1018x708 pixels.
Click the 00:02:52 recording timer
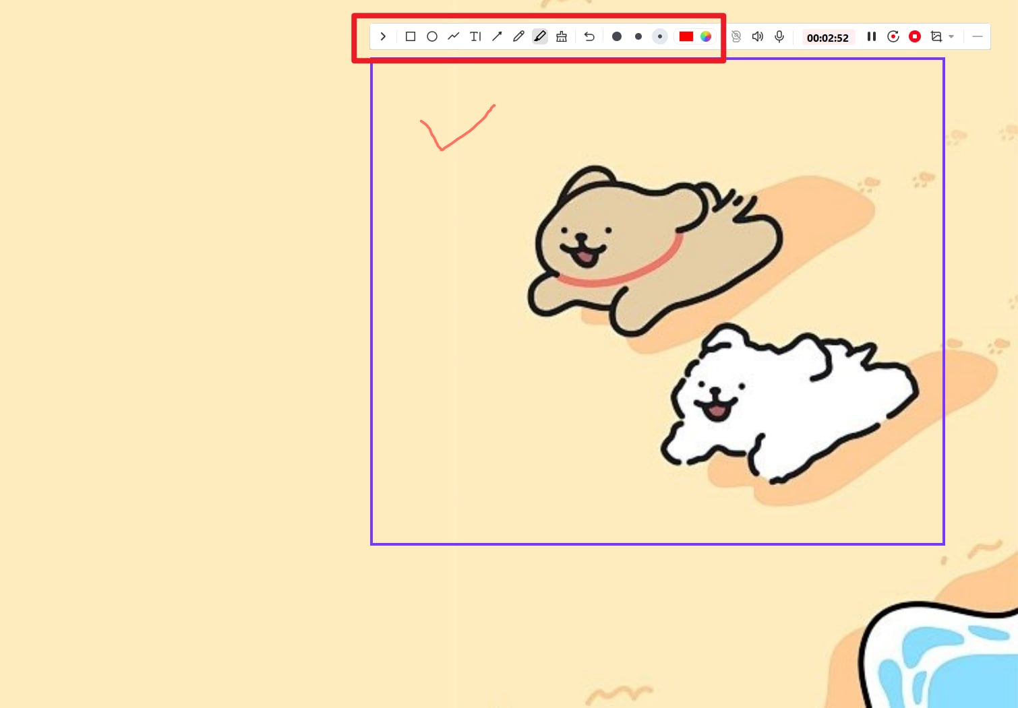click(828, 38)
